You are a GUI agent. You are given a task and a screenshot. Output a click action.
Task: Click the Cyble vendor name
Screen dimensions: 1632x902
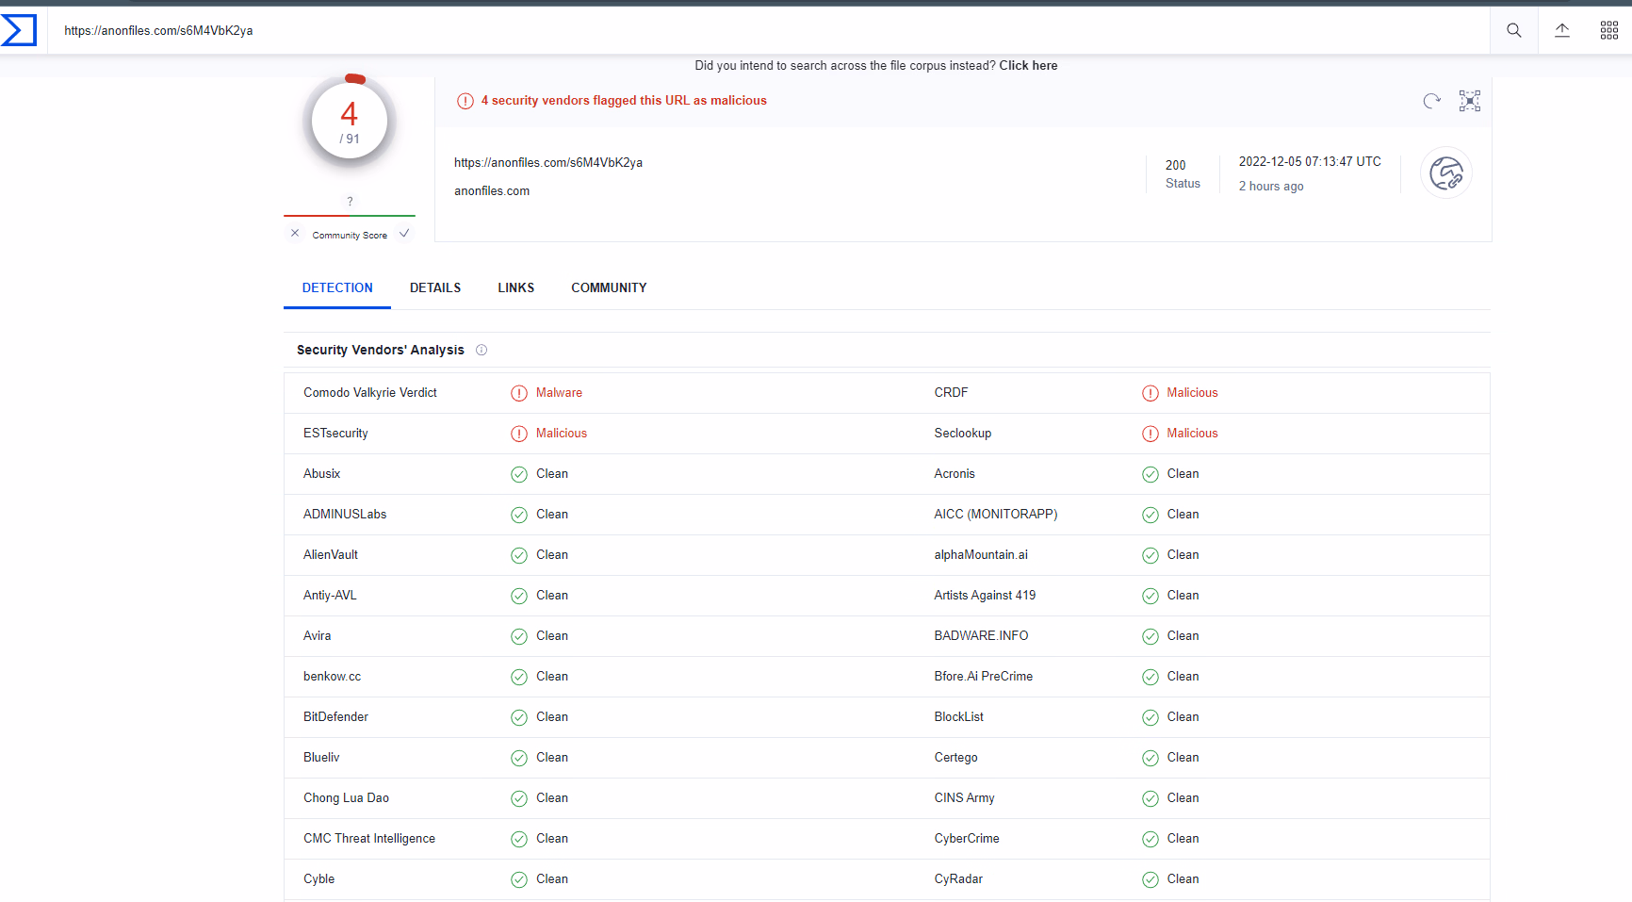coord(319,879)
